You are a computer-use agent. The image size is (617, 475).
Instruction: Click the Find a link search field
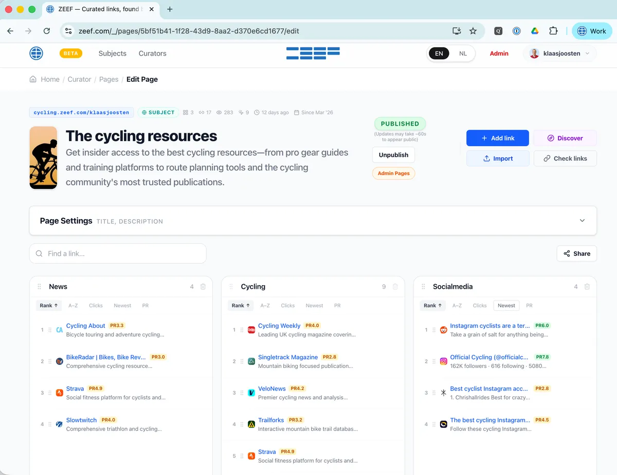pyautogui.click(x=118, y=253)
